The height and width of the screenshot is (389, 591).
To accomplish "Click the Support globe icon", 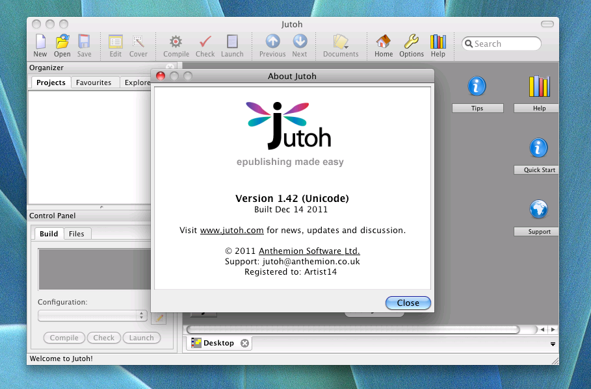I will point(538,209).
